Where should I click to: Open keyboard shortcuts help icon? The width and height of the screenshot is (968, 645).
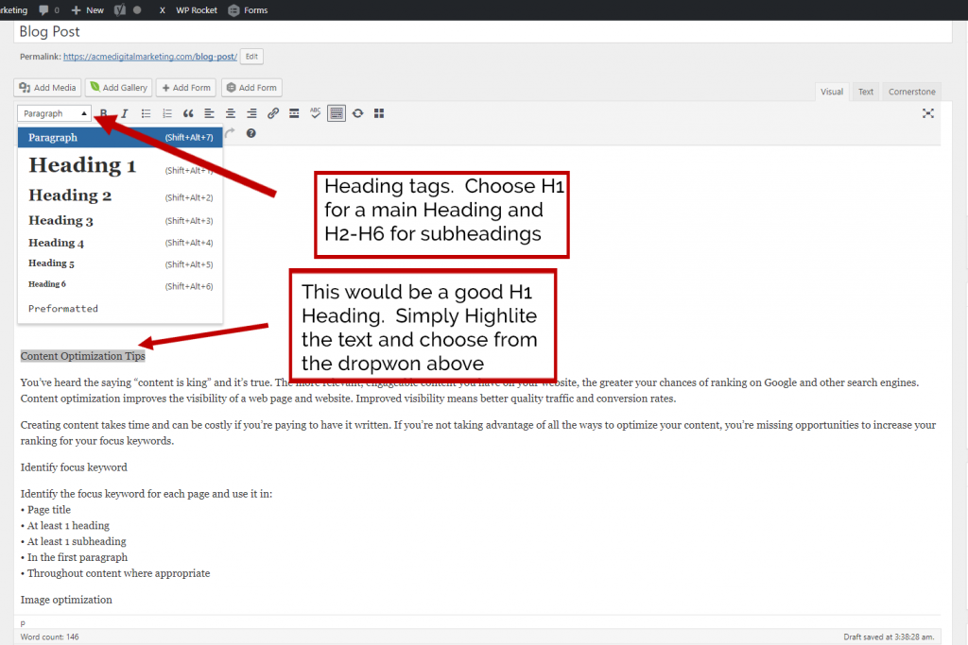(x=251, y=133)
